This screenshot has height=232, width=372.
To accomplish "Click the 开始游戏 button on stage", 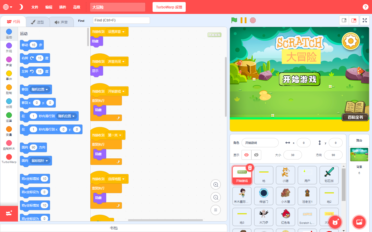I will point(299,79).
